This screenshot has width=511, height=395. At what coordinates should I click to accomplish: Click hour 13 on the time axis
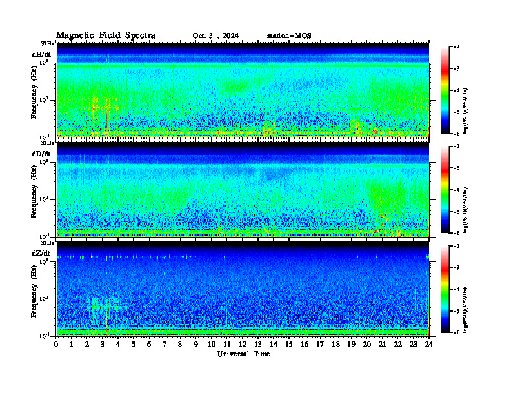[258, 344]
